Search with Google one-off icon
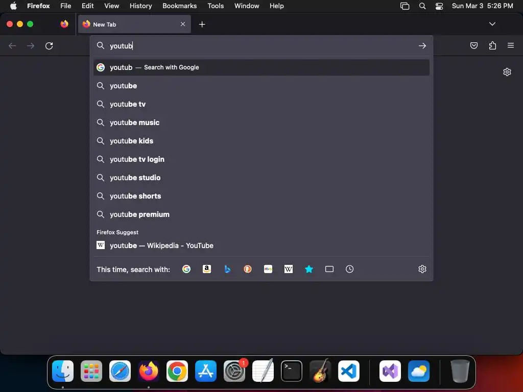The width and height of the screenshot is (523, 392). pos(186,269)
